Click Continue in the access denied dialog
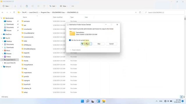This screenshot has height=104, width=186. (86, 44)
